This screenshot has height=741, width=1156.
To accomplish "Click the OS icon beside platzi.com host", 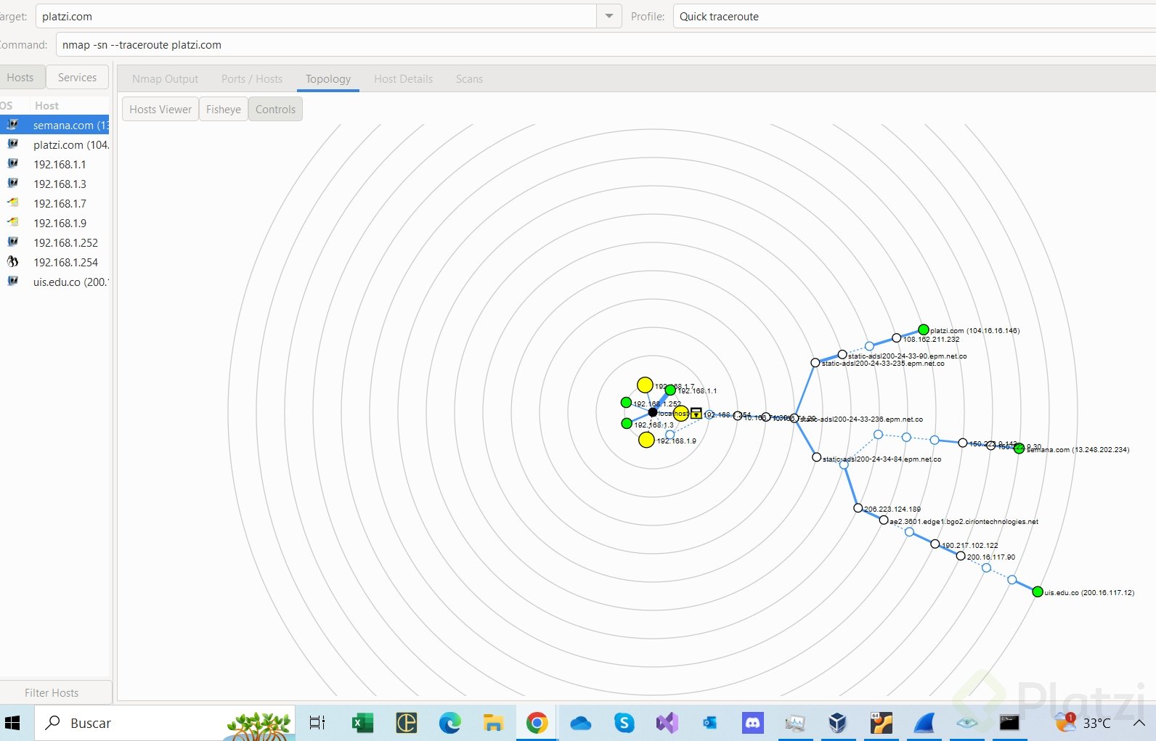I will (12, 144).
